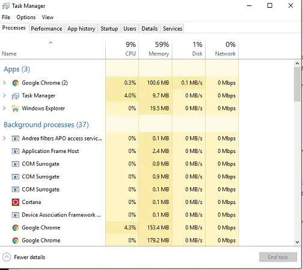Open the Options menu

tap(26, 17)
